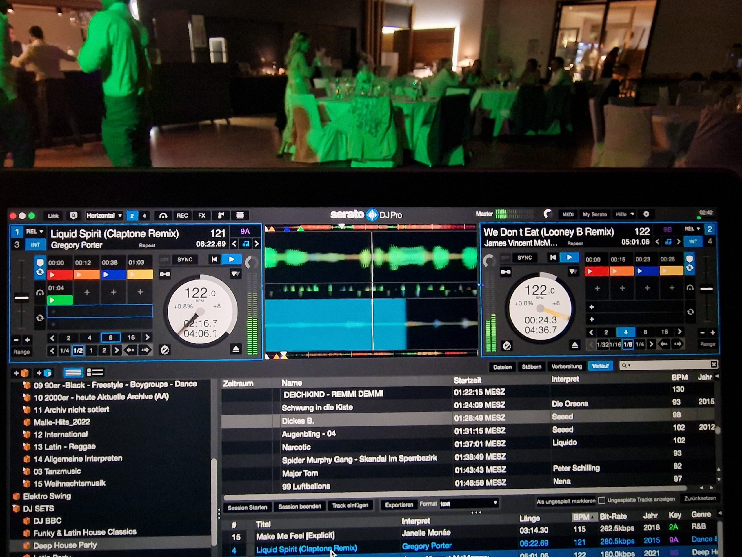Image resolution: width=742 pixels, height=557 pixels.
Task: Switch to the Vorbereitung tab
Action: [x=567, y=367]
